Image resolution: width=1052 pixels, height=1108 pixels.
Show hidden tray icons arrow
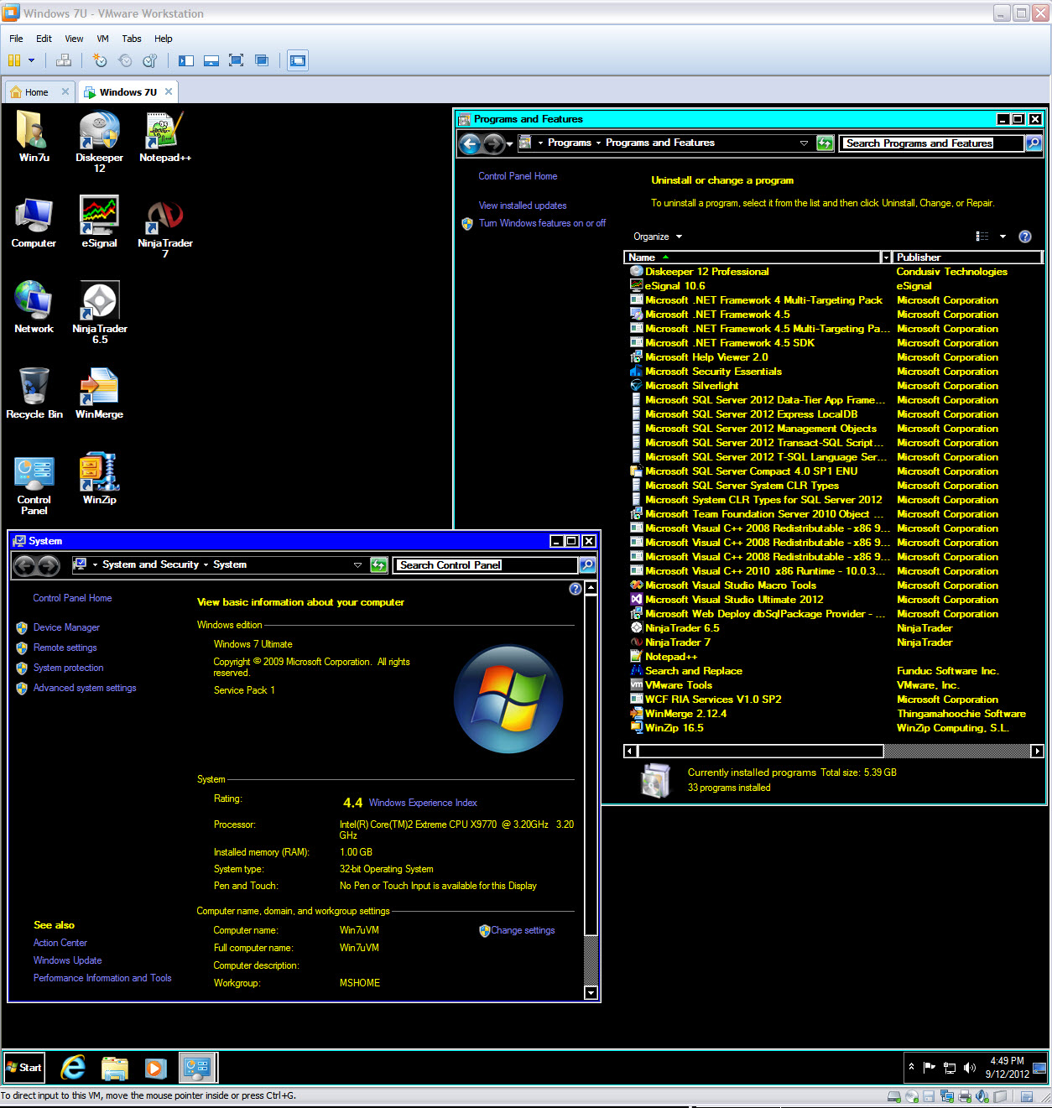point(911,1067)
